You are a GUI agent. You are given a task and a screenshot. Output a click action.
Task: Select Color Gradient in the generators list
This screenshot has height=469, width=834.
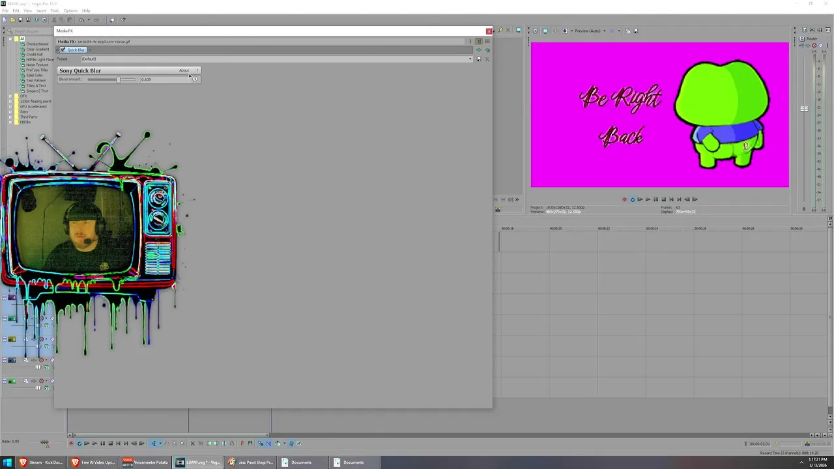(37, 50)
